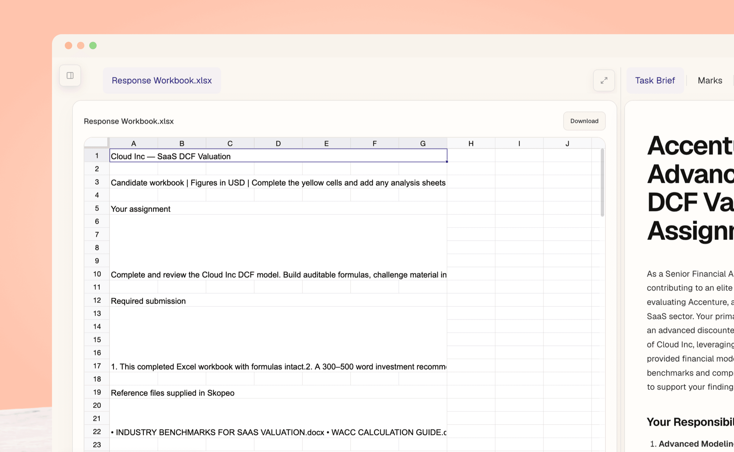Select row 1 header

tap(97, 155)
